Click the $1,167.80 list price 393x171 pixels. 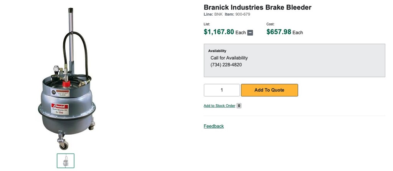[219, 32]
